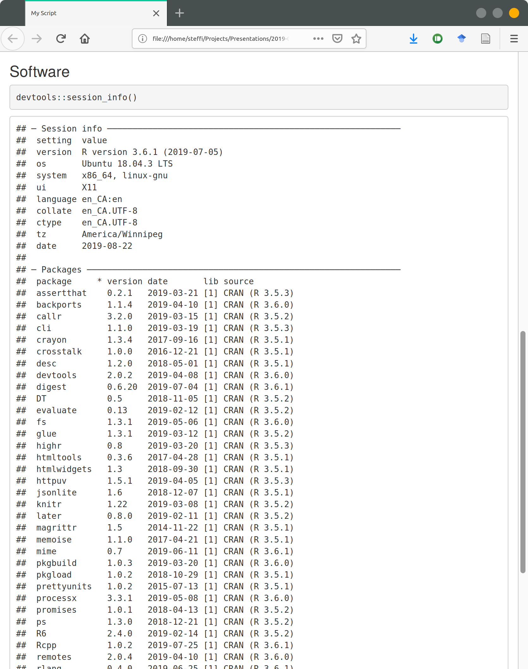Open a new tab with plus button
The height and width of the screenshot is (669, 528).
179,13
